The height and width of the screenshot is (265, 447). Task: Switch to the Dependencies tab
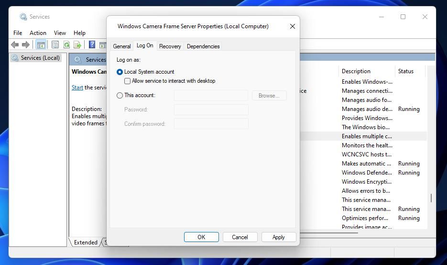click(203, 46)
